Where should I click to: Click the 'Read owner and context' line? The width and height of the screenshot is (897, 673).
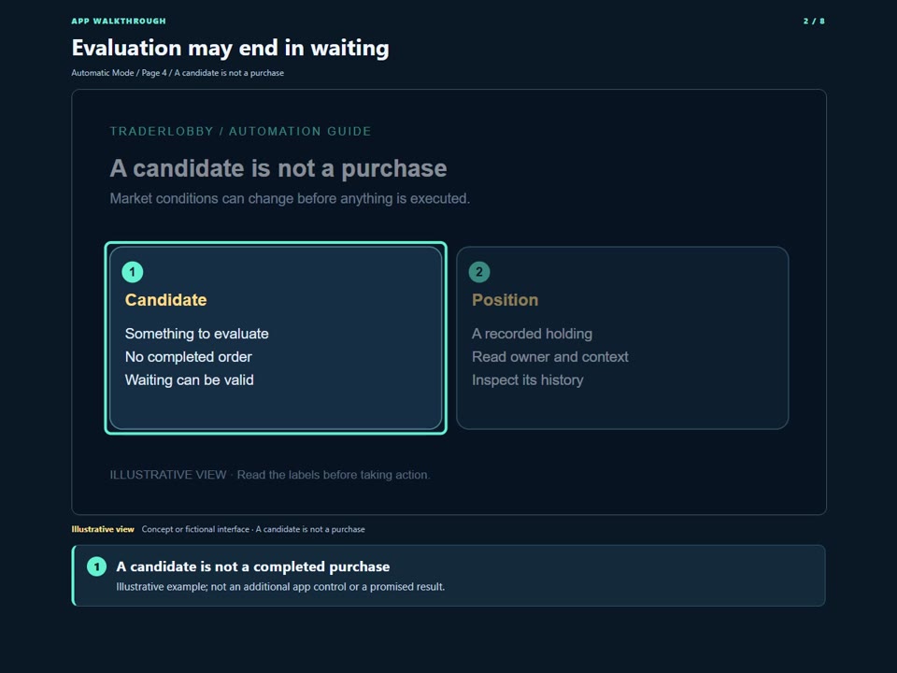click(x=550, y=356)
